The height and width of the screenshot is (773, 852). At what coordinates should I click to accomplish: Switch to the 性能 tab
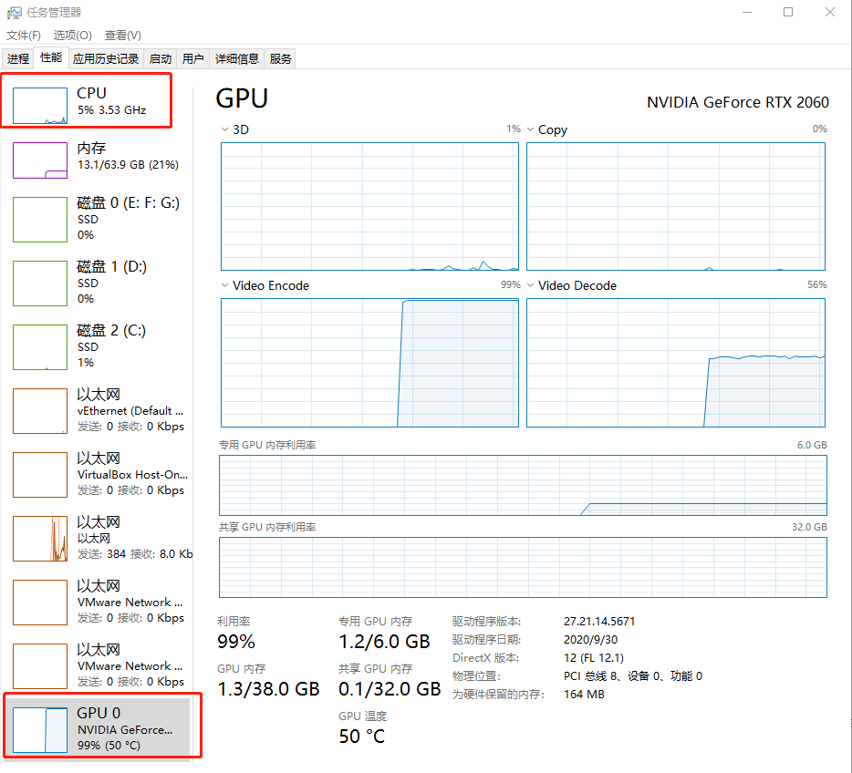[x=51, y=57]
